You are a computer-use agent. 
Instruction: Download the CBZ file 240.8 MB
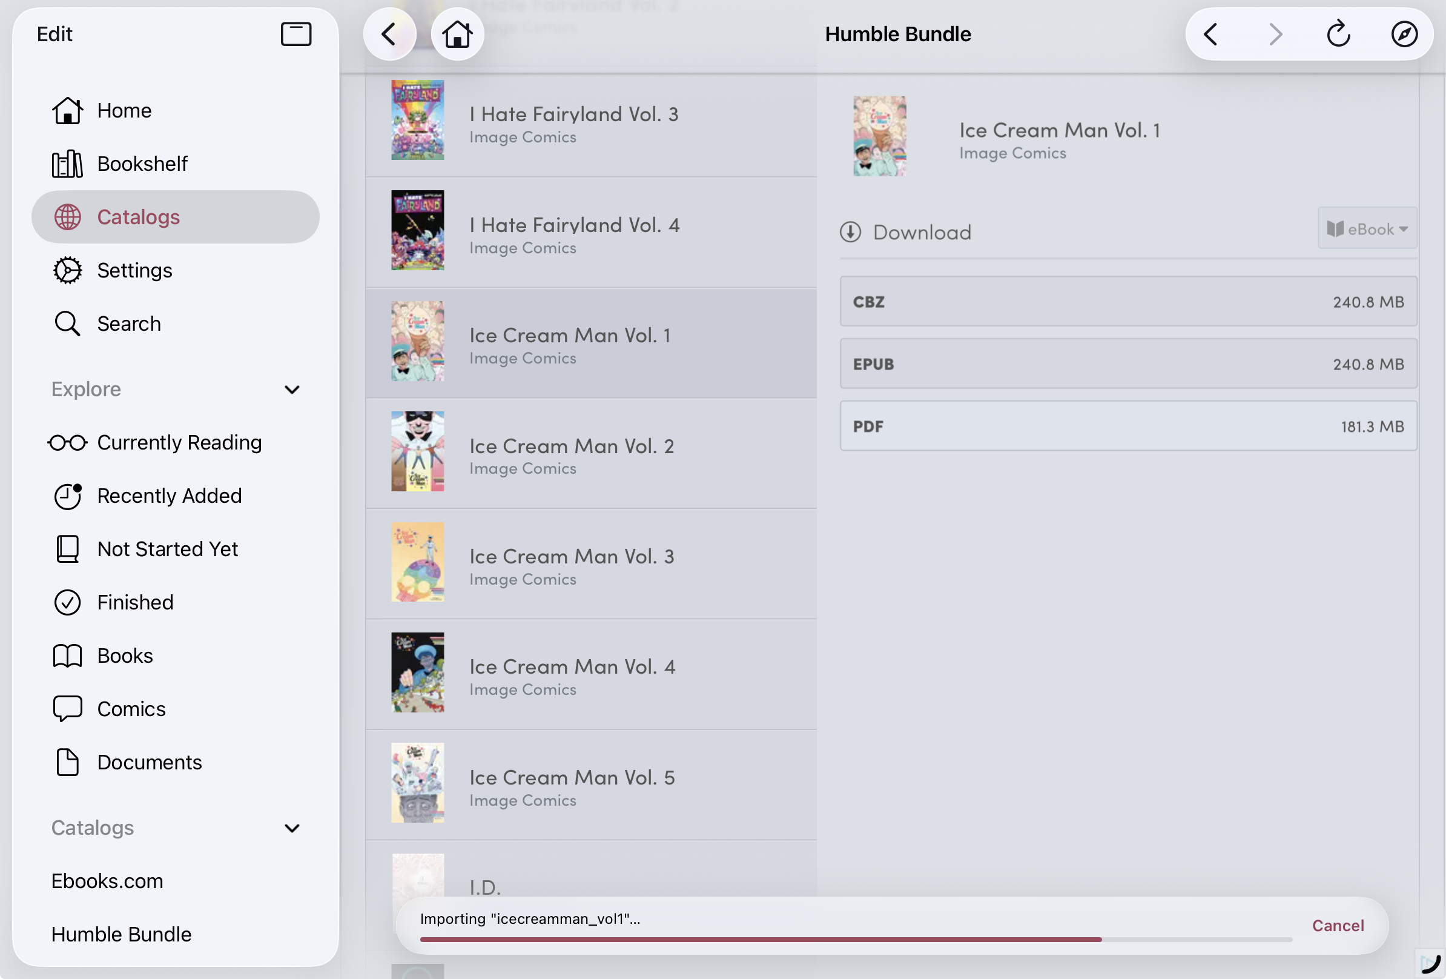click(1128, 302)
